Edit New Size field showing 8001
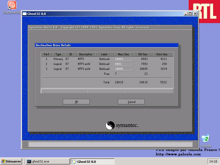This screenshot has width=220, height=165. [123, 64]
